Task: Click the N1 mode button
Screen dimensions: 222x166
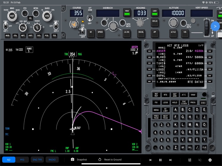Action: (x=91, y=34)
